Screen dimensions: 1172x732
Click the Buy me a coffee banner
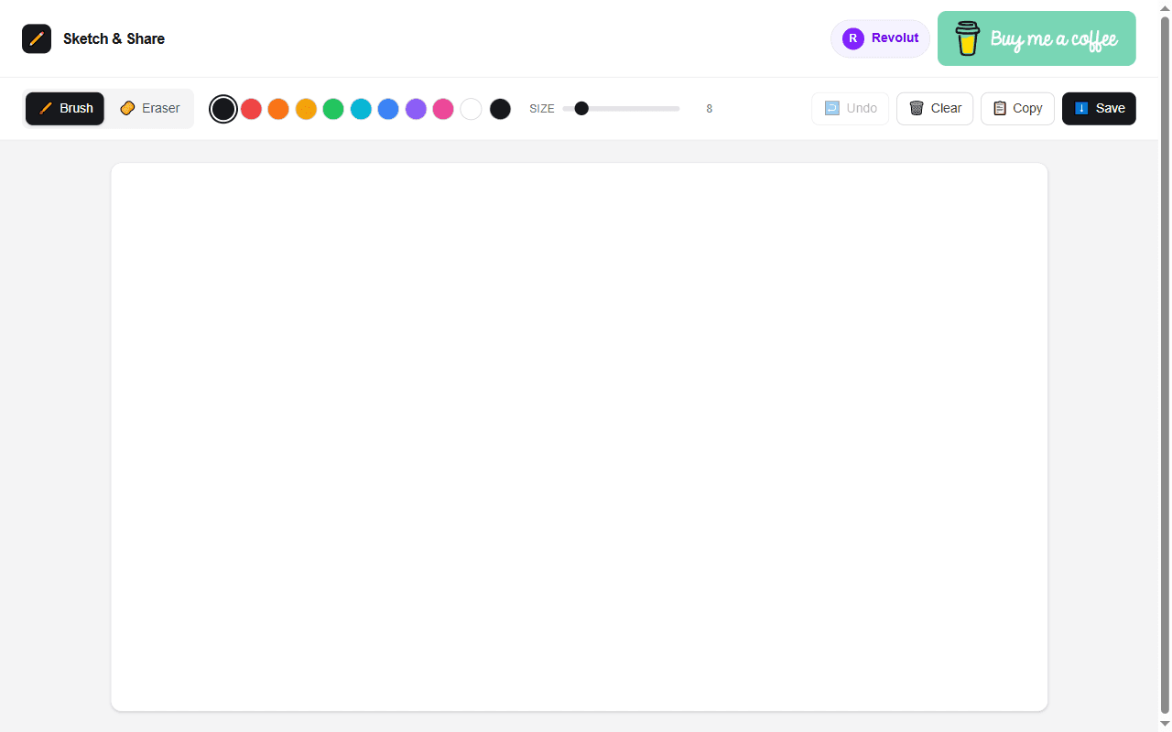tap(1036, 38)
